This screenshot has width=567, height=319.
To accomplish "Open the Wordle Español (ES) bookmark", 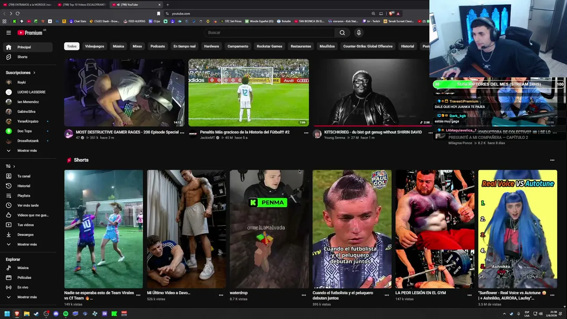I will pyautogui.click(x=259, y=21).
